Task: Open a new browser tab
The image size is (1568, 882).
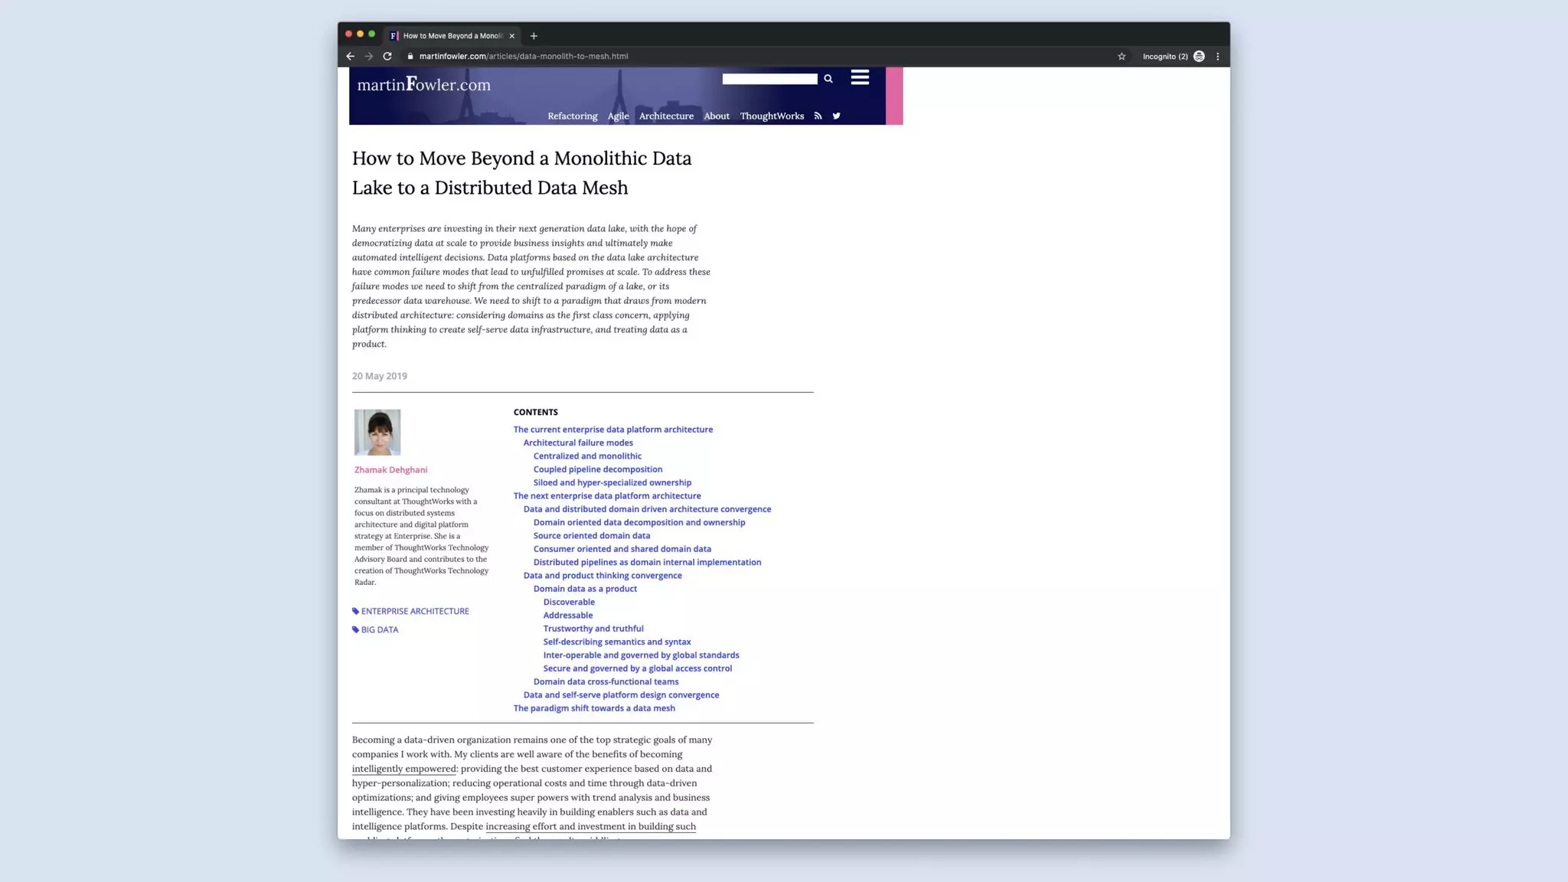Action: click(534, 36)
